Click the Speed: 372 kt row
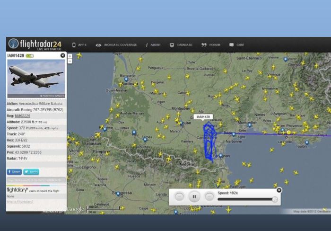331x231 pixels. (36, 128)
